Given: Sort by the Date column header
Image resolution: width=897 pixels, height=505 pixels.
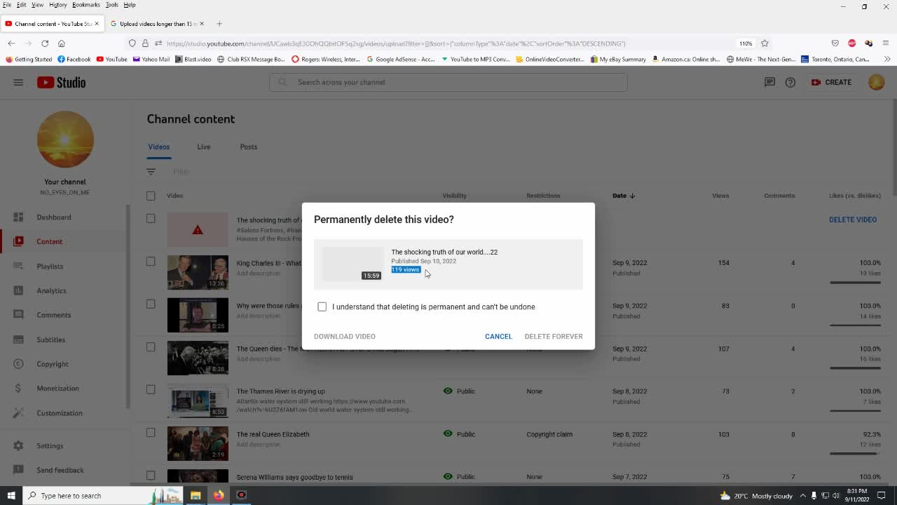Looking at the screenshot, I should (x=623, y=196).
